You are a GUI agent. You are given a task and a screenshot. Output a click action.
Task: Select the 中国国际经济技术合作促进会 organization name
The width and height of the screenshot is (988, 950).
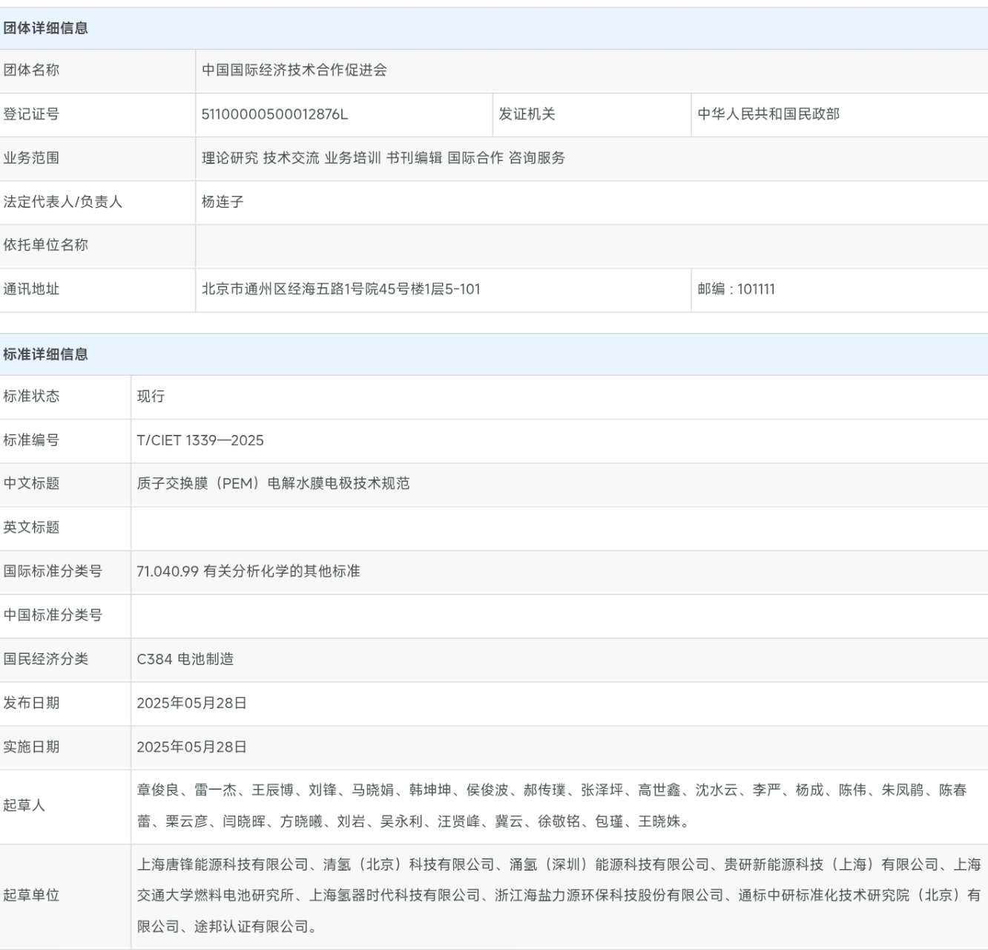[x=294, y=70]
